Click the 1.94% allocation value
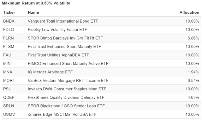Viewport: 202px width, 120px height. [x=193, y=72]
